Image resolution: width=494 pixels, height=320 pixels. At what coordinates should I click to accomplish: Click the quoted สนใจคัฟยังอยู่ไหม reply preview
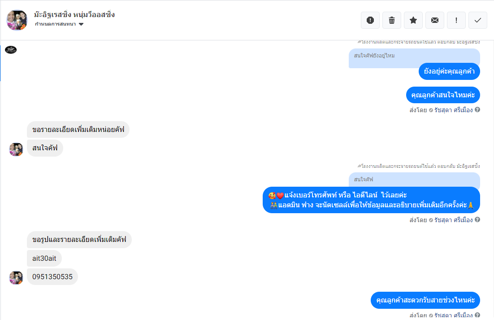coord(414,58)
